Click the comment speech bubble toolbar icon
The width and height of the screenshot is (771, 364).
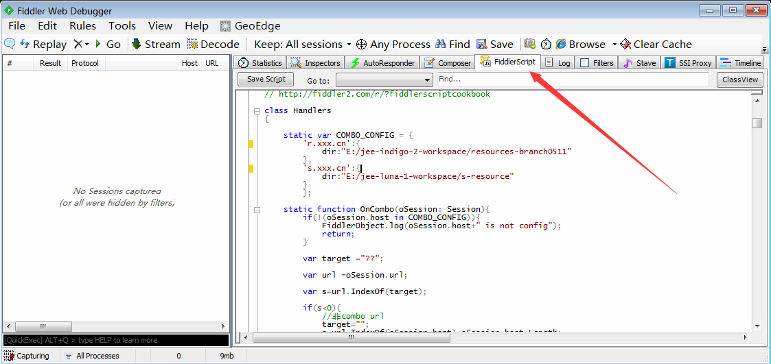point(10,44)
